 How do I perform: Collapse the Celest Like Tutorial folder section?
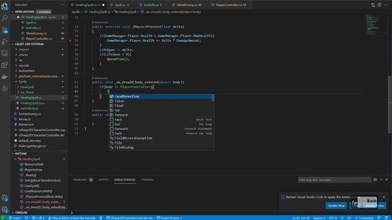click(x=13, y=44)
